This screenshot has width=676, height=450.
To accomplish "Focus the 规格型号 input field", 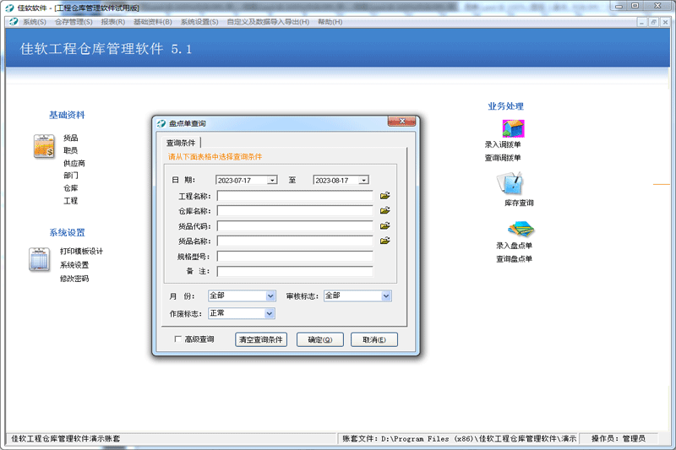I will pos(295,257).
